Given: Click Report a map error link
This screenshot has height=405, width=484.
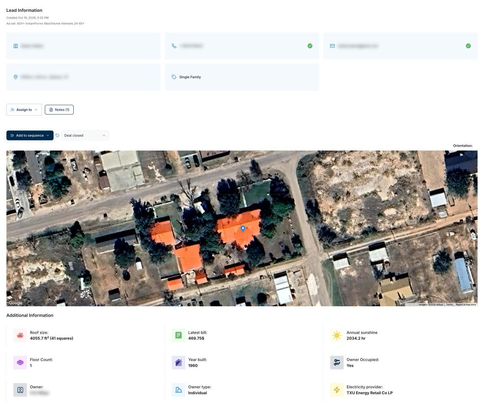Looking at the screenshot, I should (466, 305).
